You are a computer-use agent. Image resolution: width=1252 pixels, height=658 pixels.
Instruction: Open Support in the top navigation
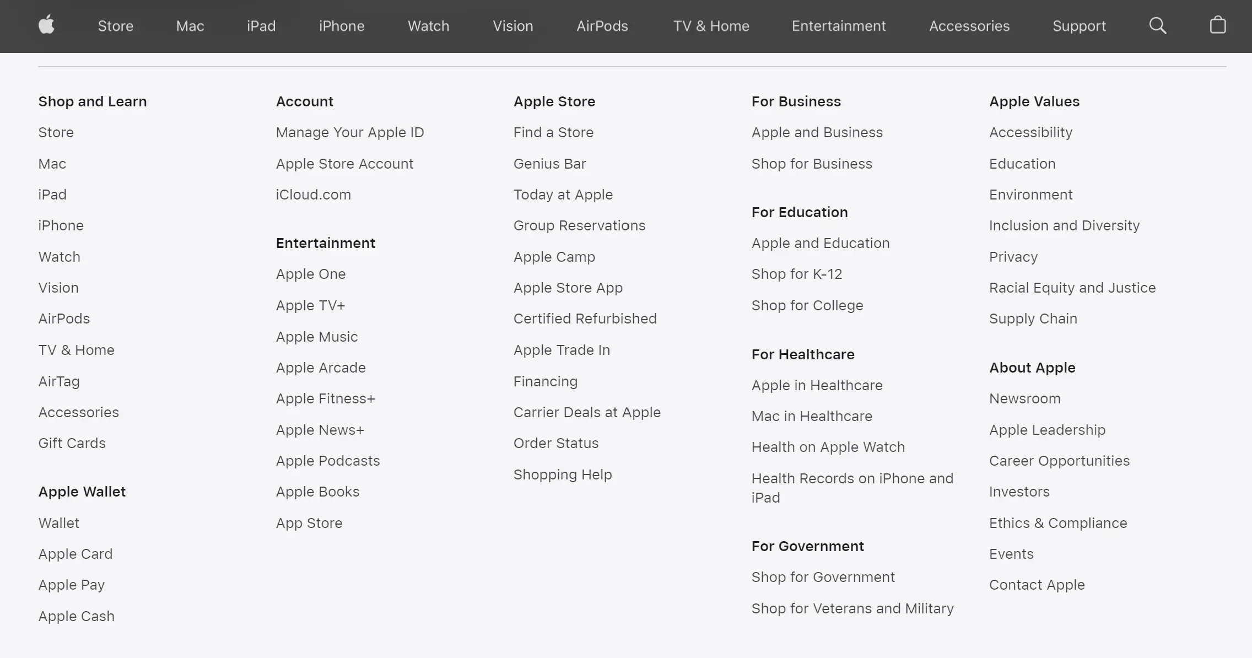click(x=1079, y=26)
